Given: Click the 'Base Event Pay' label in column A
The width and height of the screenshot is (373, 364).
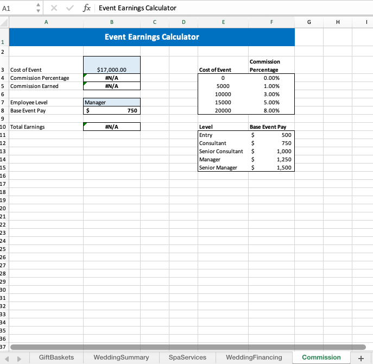Looking at the screenshot, I should pos(28,111).
